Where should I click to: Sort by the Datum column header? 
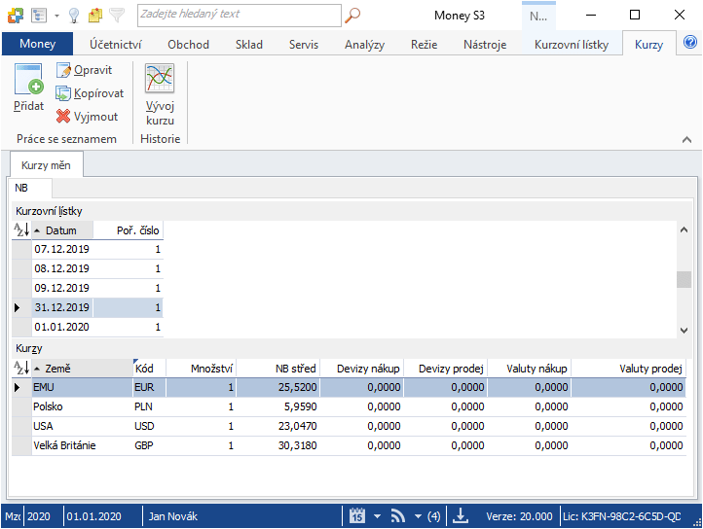(x=63, y=230)
